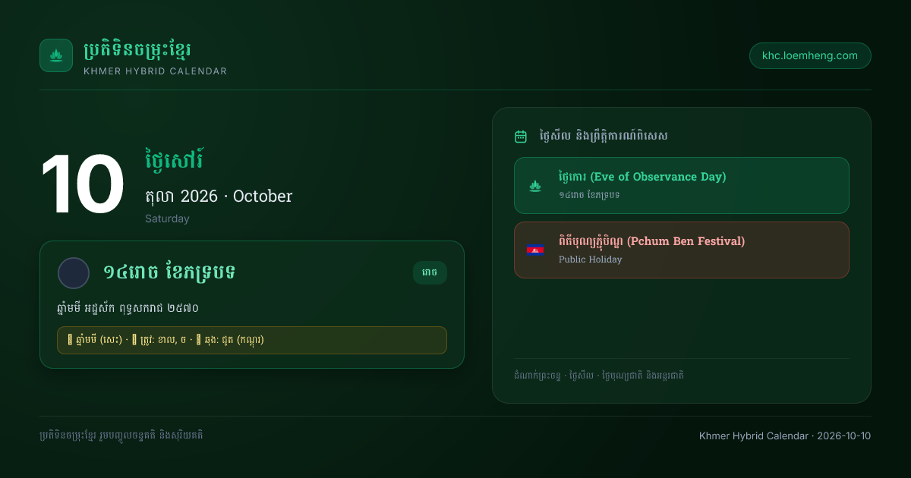Viewport: 911px width, 478px height.
Task: Click the lotus app logo icon
Action: (56, 55)
